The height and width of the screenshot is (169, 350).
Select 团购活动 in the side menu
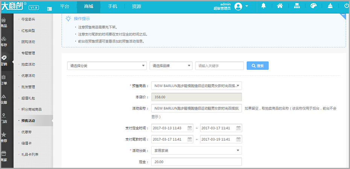pos(28,42)
